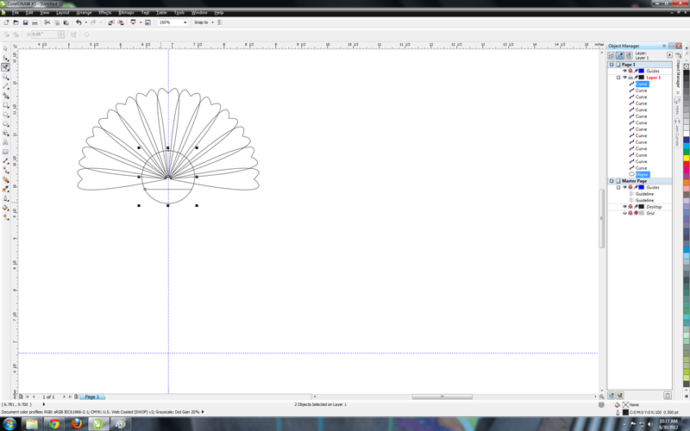Click the Import icon

coord(111,22)
